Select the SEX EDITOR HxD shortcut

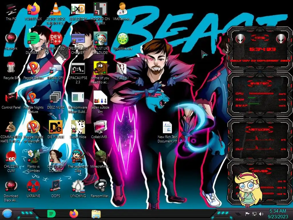pyautogui.click(x=78, y=9)
